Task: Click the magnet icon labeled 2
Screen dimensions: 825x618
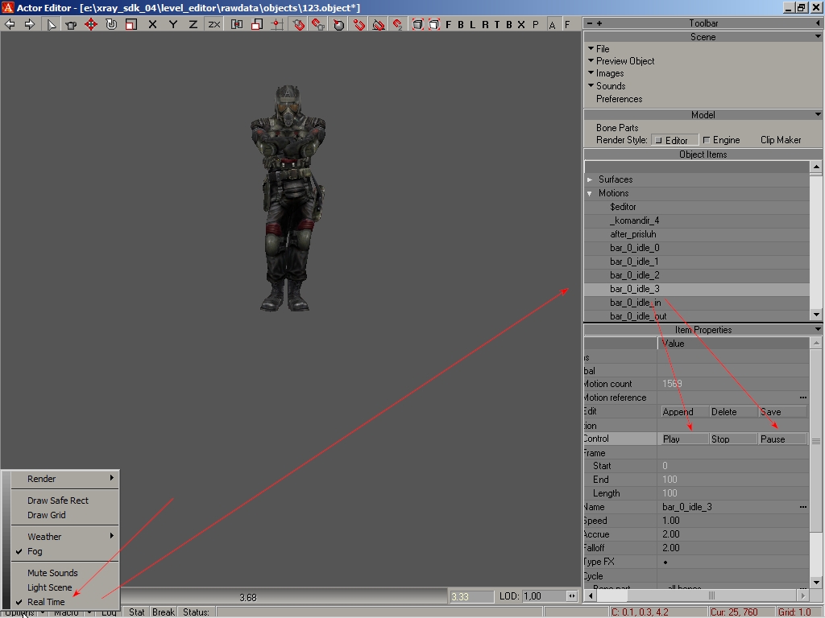Action: point(398,24)
